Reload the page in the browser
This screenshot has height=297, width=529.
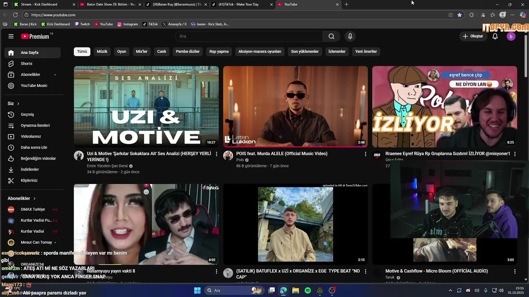tap(15, 15)
